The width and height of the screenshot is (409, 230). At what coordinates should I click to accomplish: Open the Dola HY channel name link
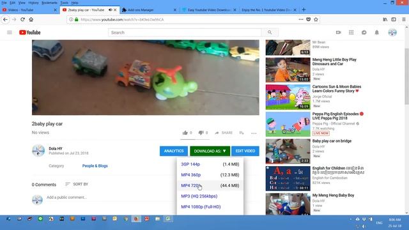tap(56, 148)
